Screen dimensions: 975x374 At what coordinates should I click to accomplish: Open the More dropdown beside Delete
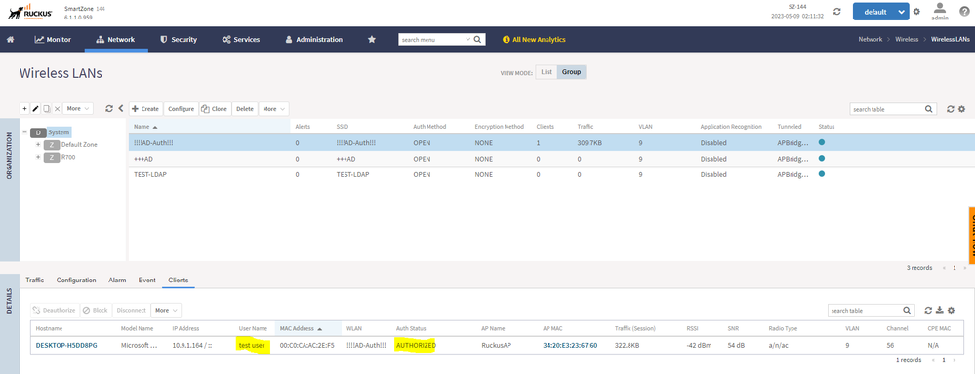(x=273, y=109)
